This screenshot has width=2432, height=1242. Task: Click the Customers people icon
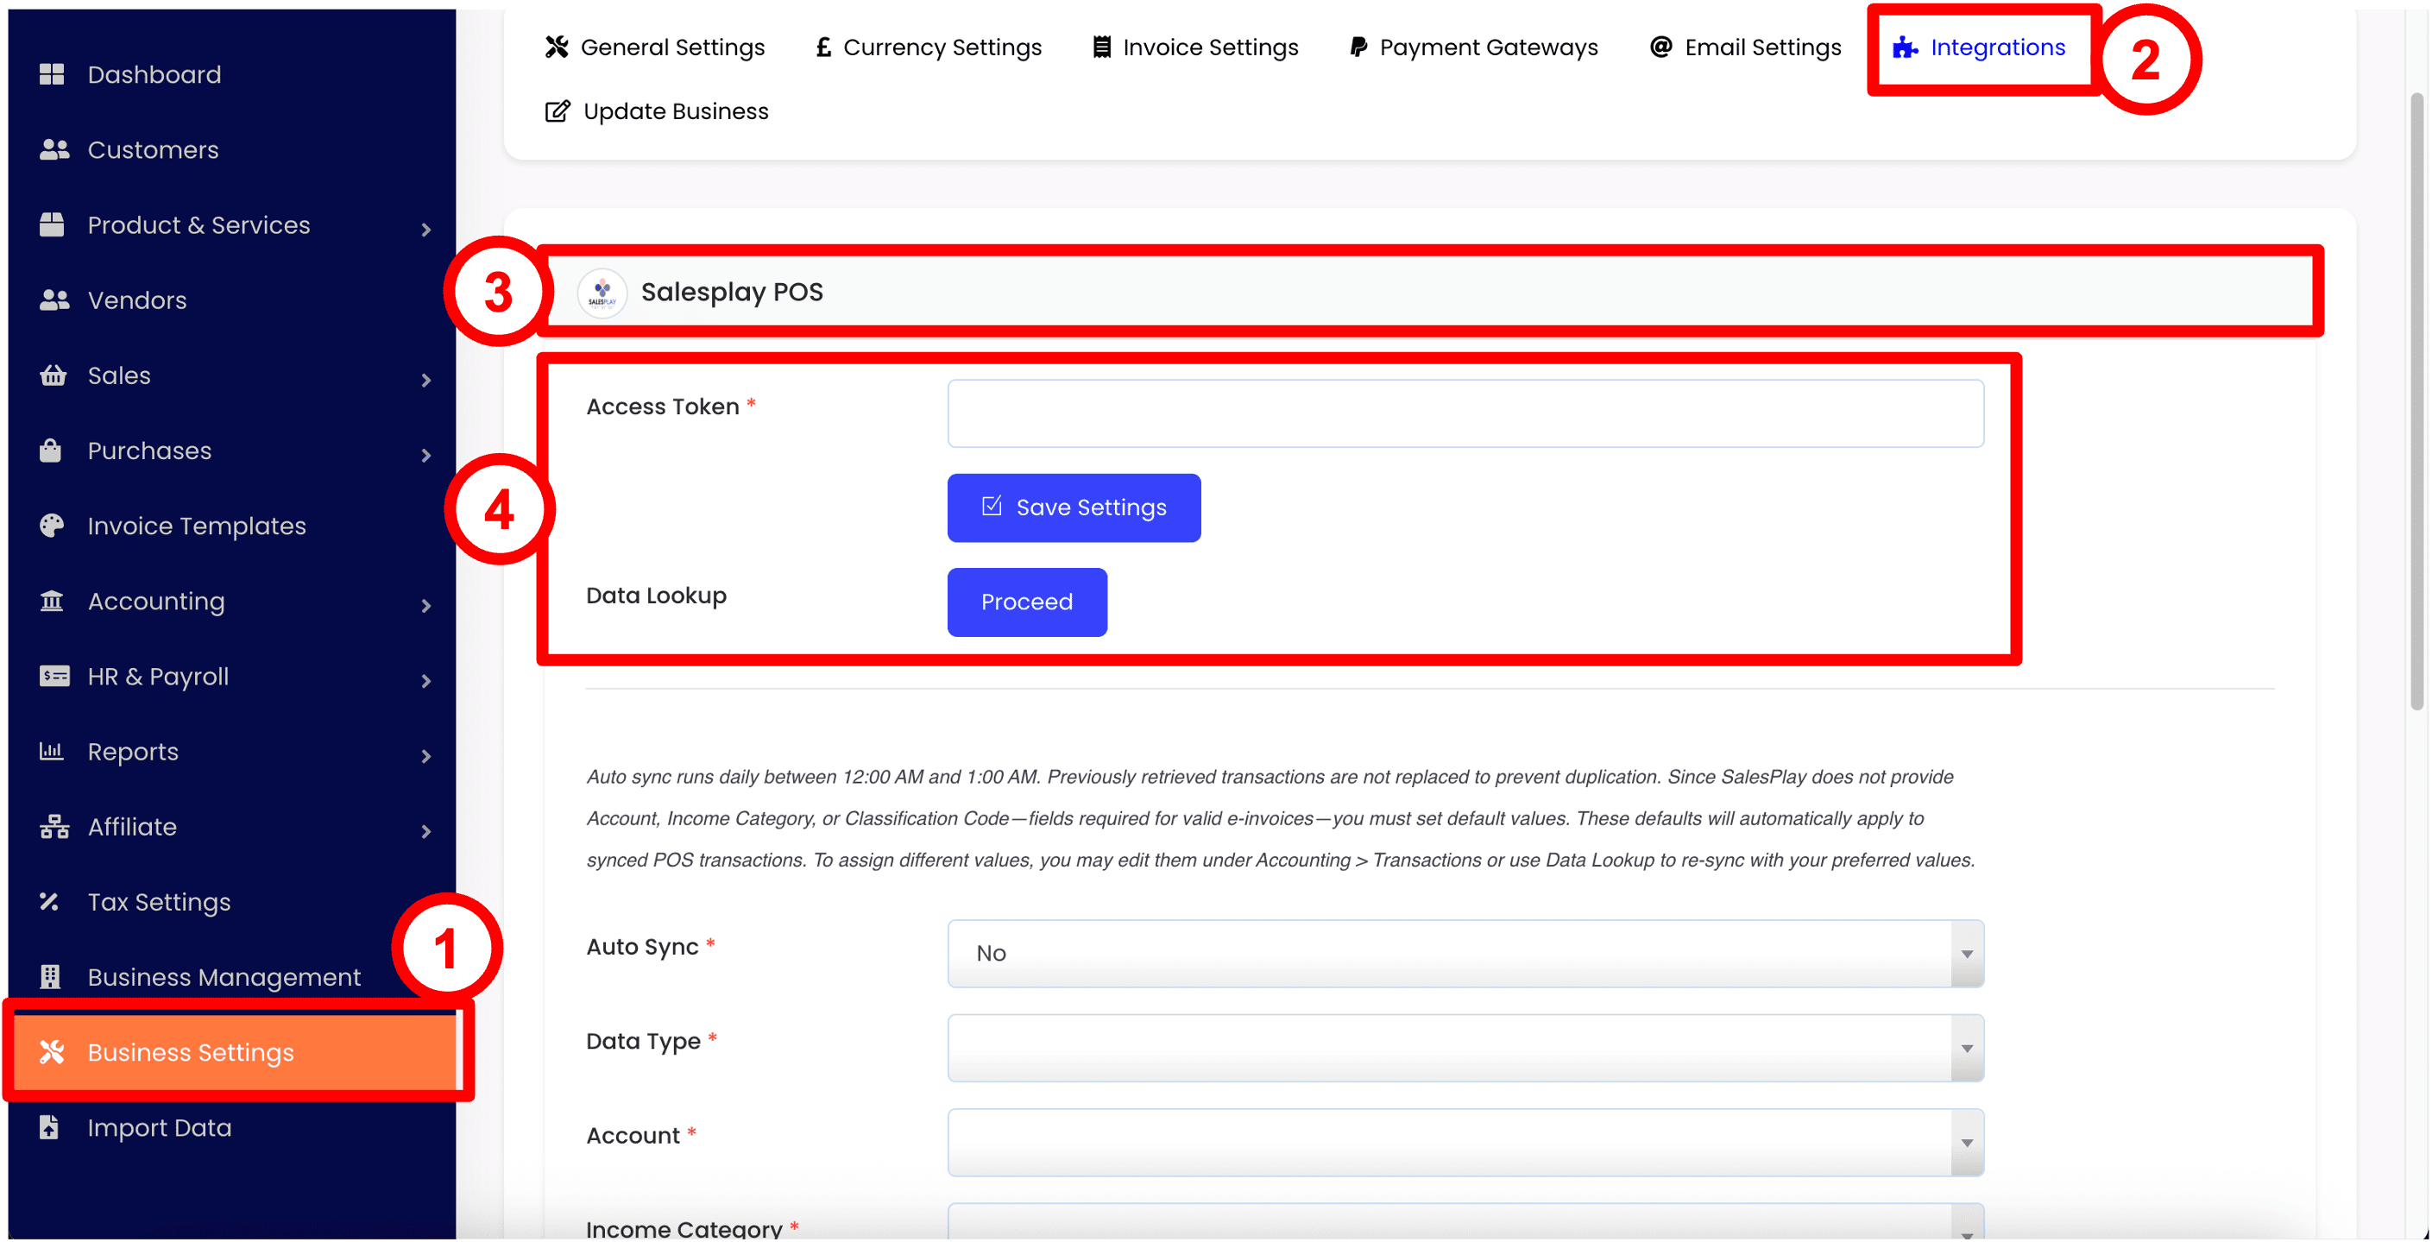[x=54, y=149]
